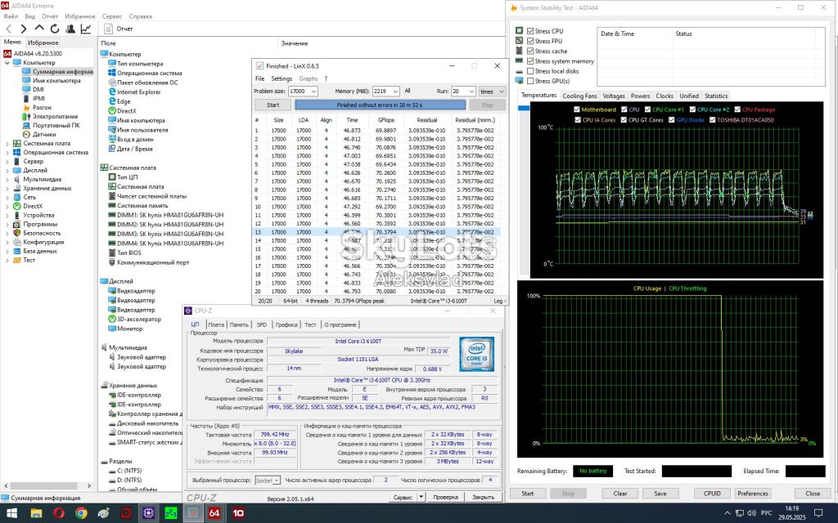
Task: Select Датчики sensors in the tree
Action: click(44, 135)
